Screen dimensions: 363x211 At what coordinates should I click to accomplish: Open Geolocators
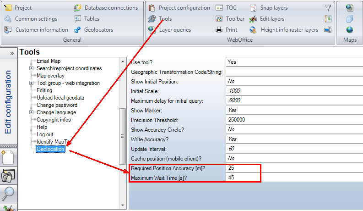93,30
